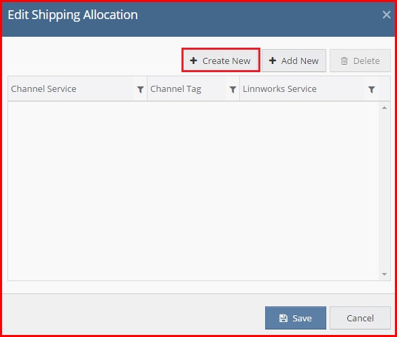
Task: Sort by the Linnworks Service column header
Action: (279, 89)
